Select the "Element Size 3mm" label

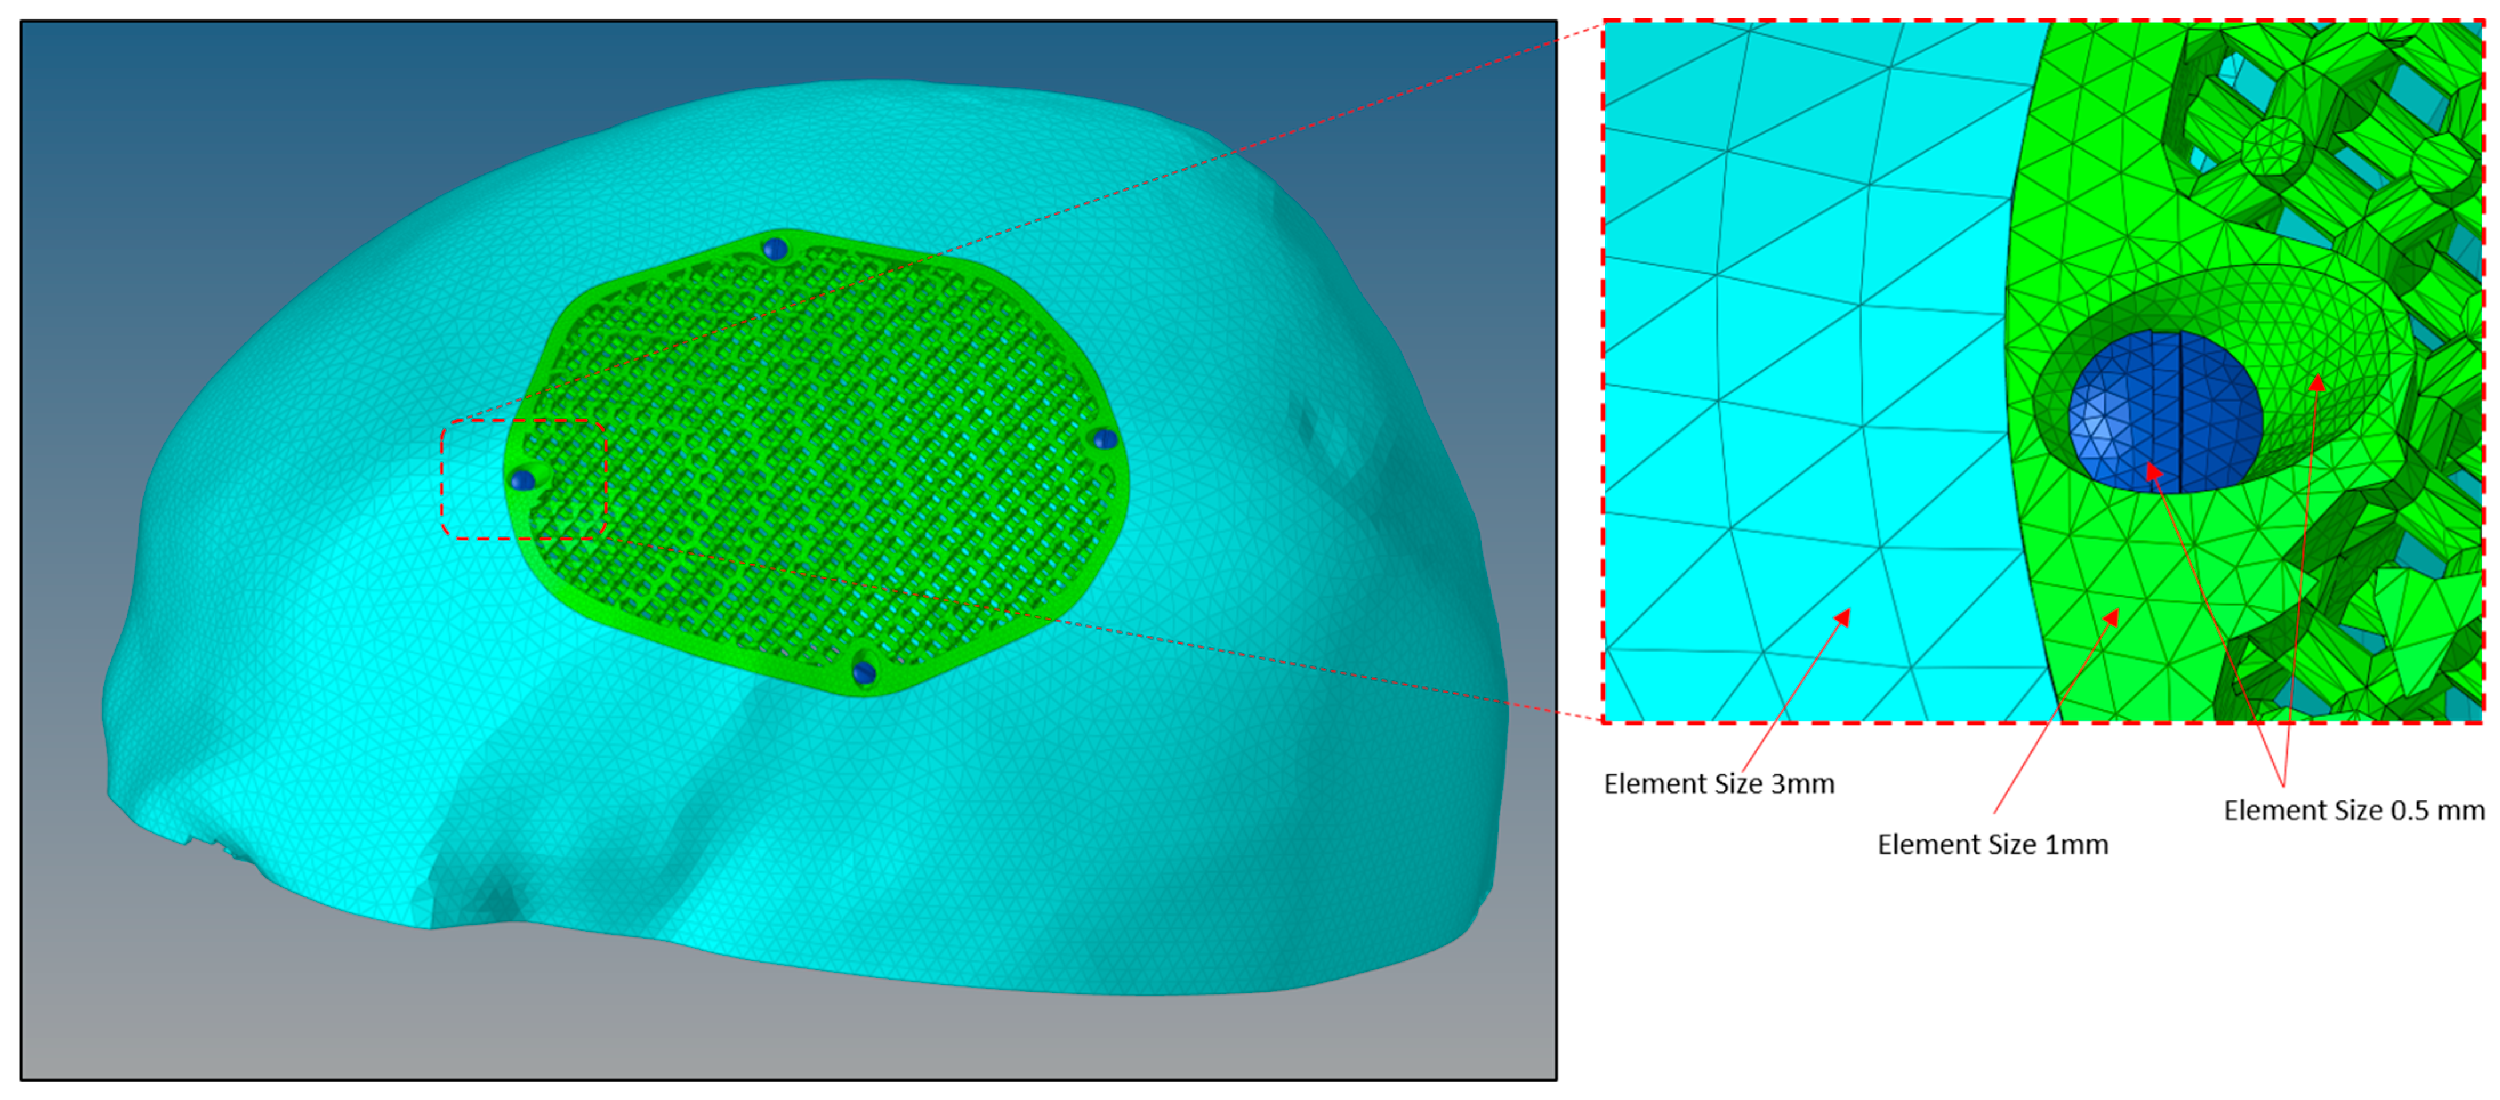click(x=1719, y=784)
